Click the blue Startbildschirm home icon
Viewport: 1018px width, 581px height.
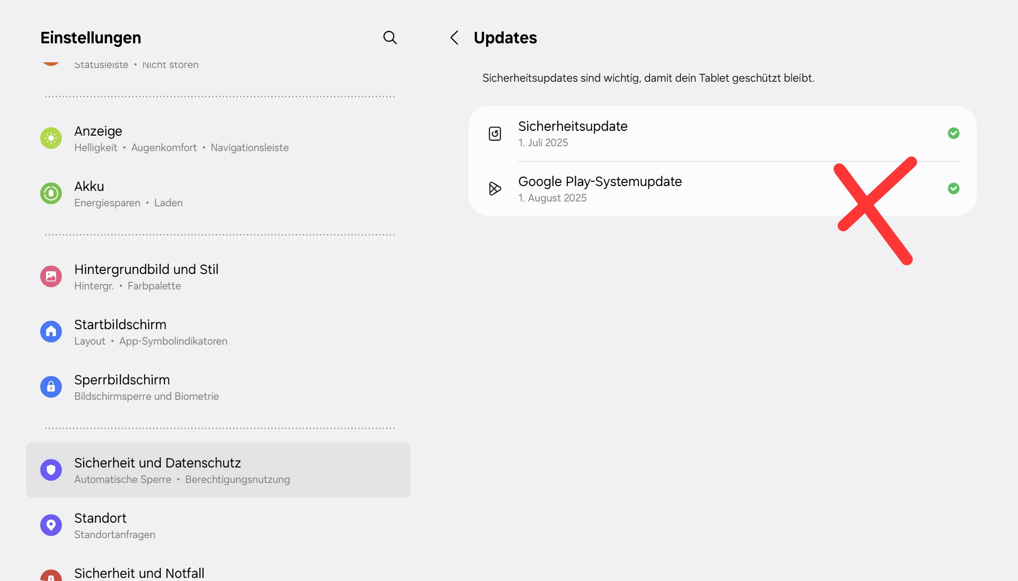pyautogui.click(x=51, y=332)
